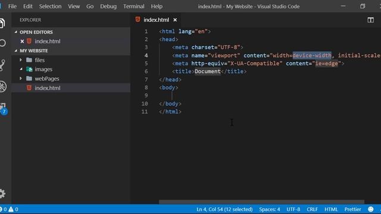Open the Edit menu
Screen dimensions: 381x214
point(28,7)
